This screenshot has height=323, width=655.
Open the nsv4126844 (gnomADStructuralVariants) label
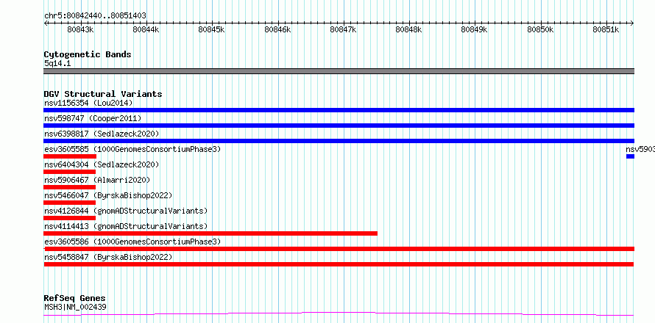pyautogui.click(x=126, y=211)
